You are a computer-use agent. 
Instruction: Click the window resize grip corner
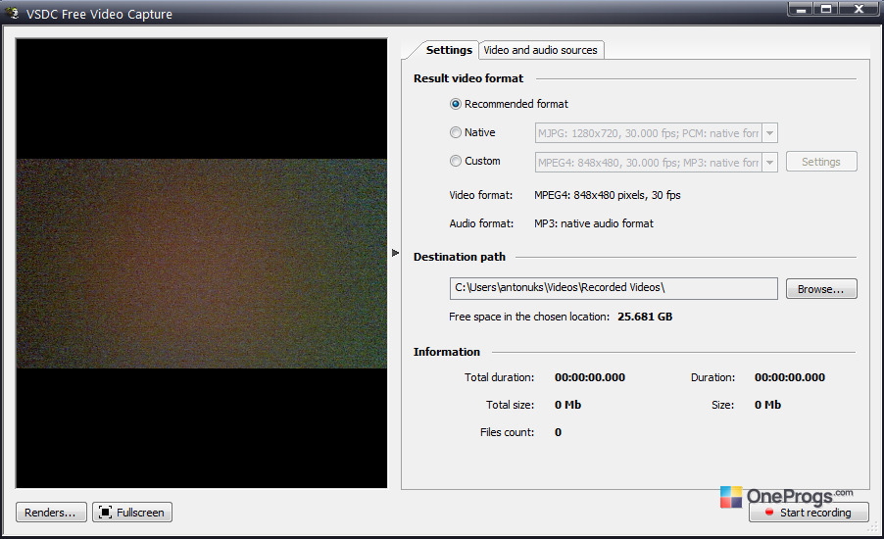coord(873,527)
